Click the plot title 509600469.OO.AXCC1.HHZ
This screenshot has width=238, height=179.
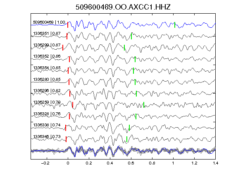(x=123, y=7)
